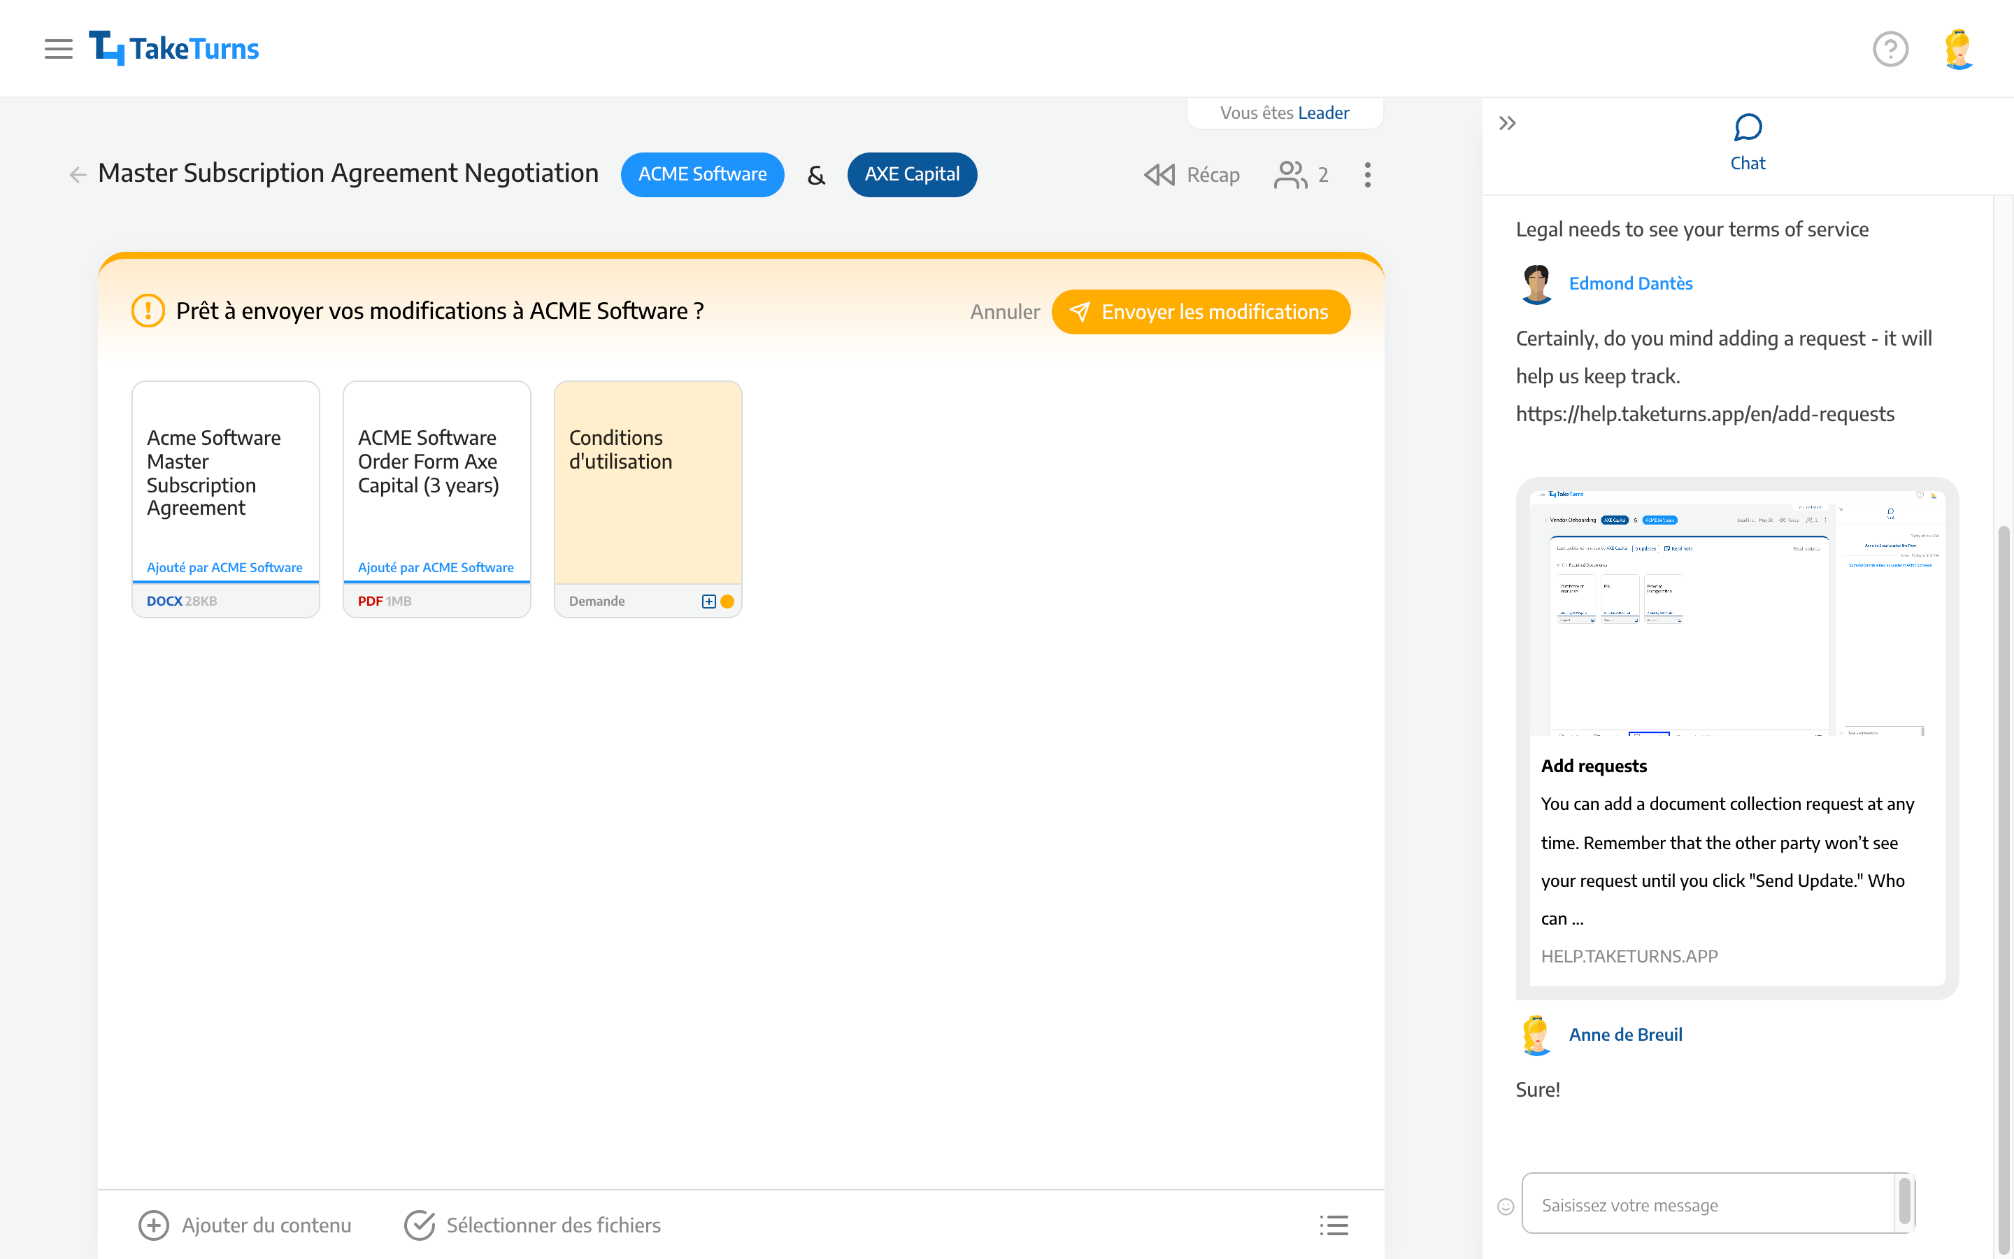Click the orange warning alert icon
The width and height of the screenshot is (2014, 1259).
(x=148, y=311)
